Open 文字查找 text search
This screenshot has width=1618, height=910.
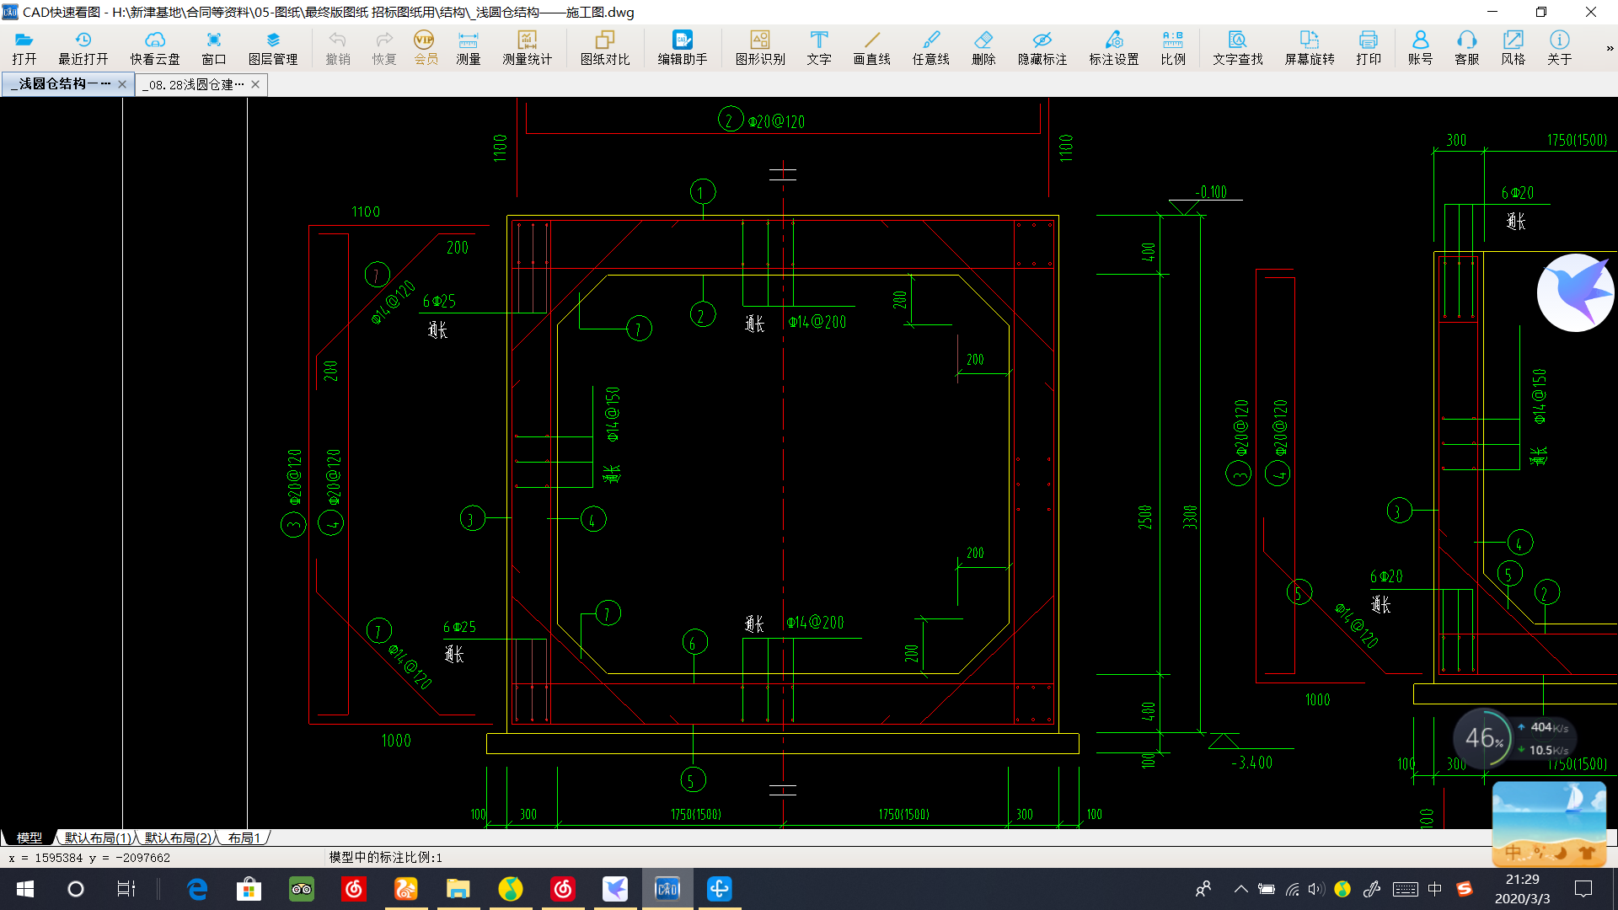pyautogui.click(x=1238, y=48)
